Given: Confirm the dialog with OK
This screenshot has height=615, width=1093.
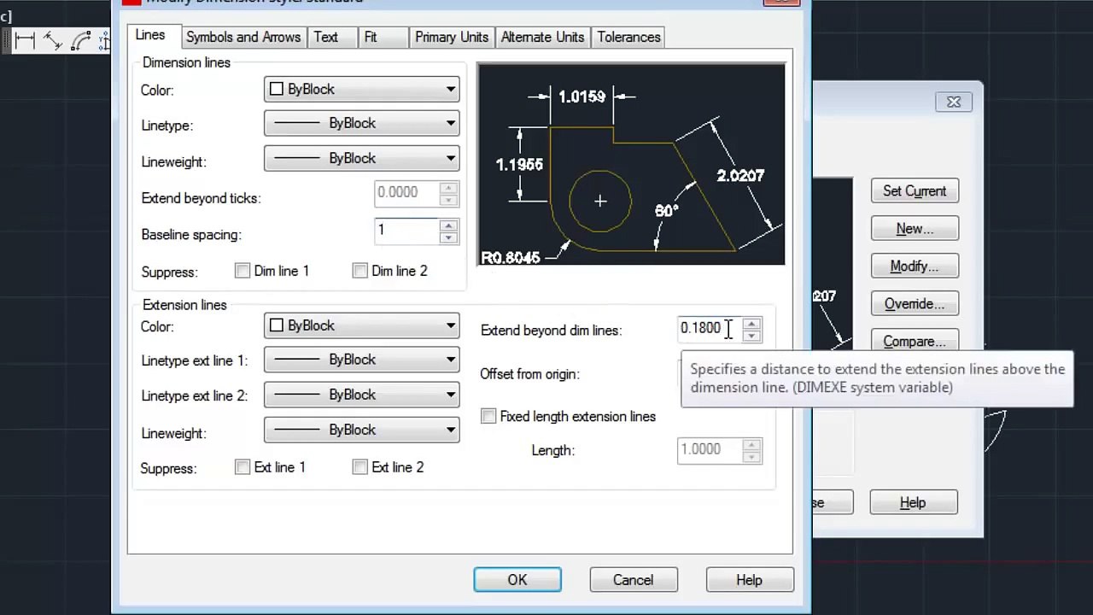Looking at the screenshot, I should point(517,580).
